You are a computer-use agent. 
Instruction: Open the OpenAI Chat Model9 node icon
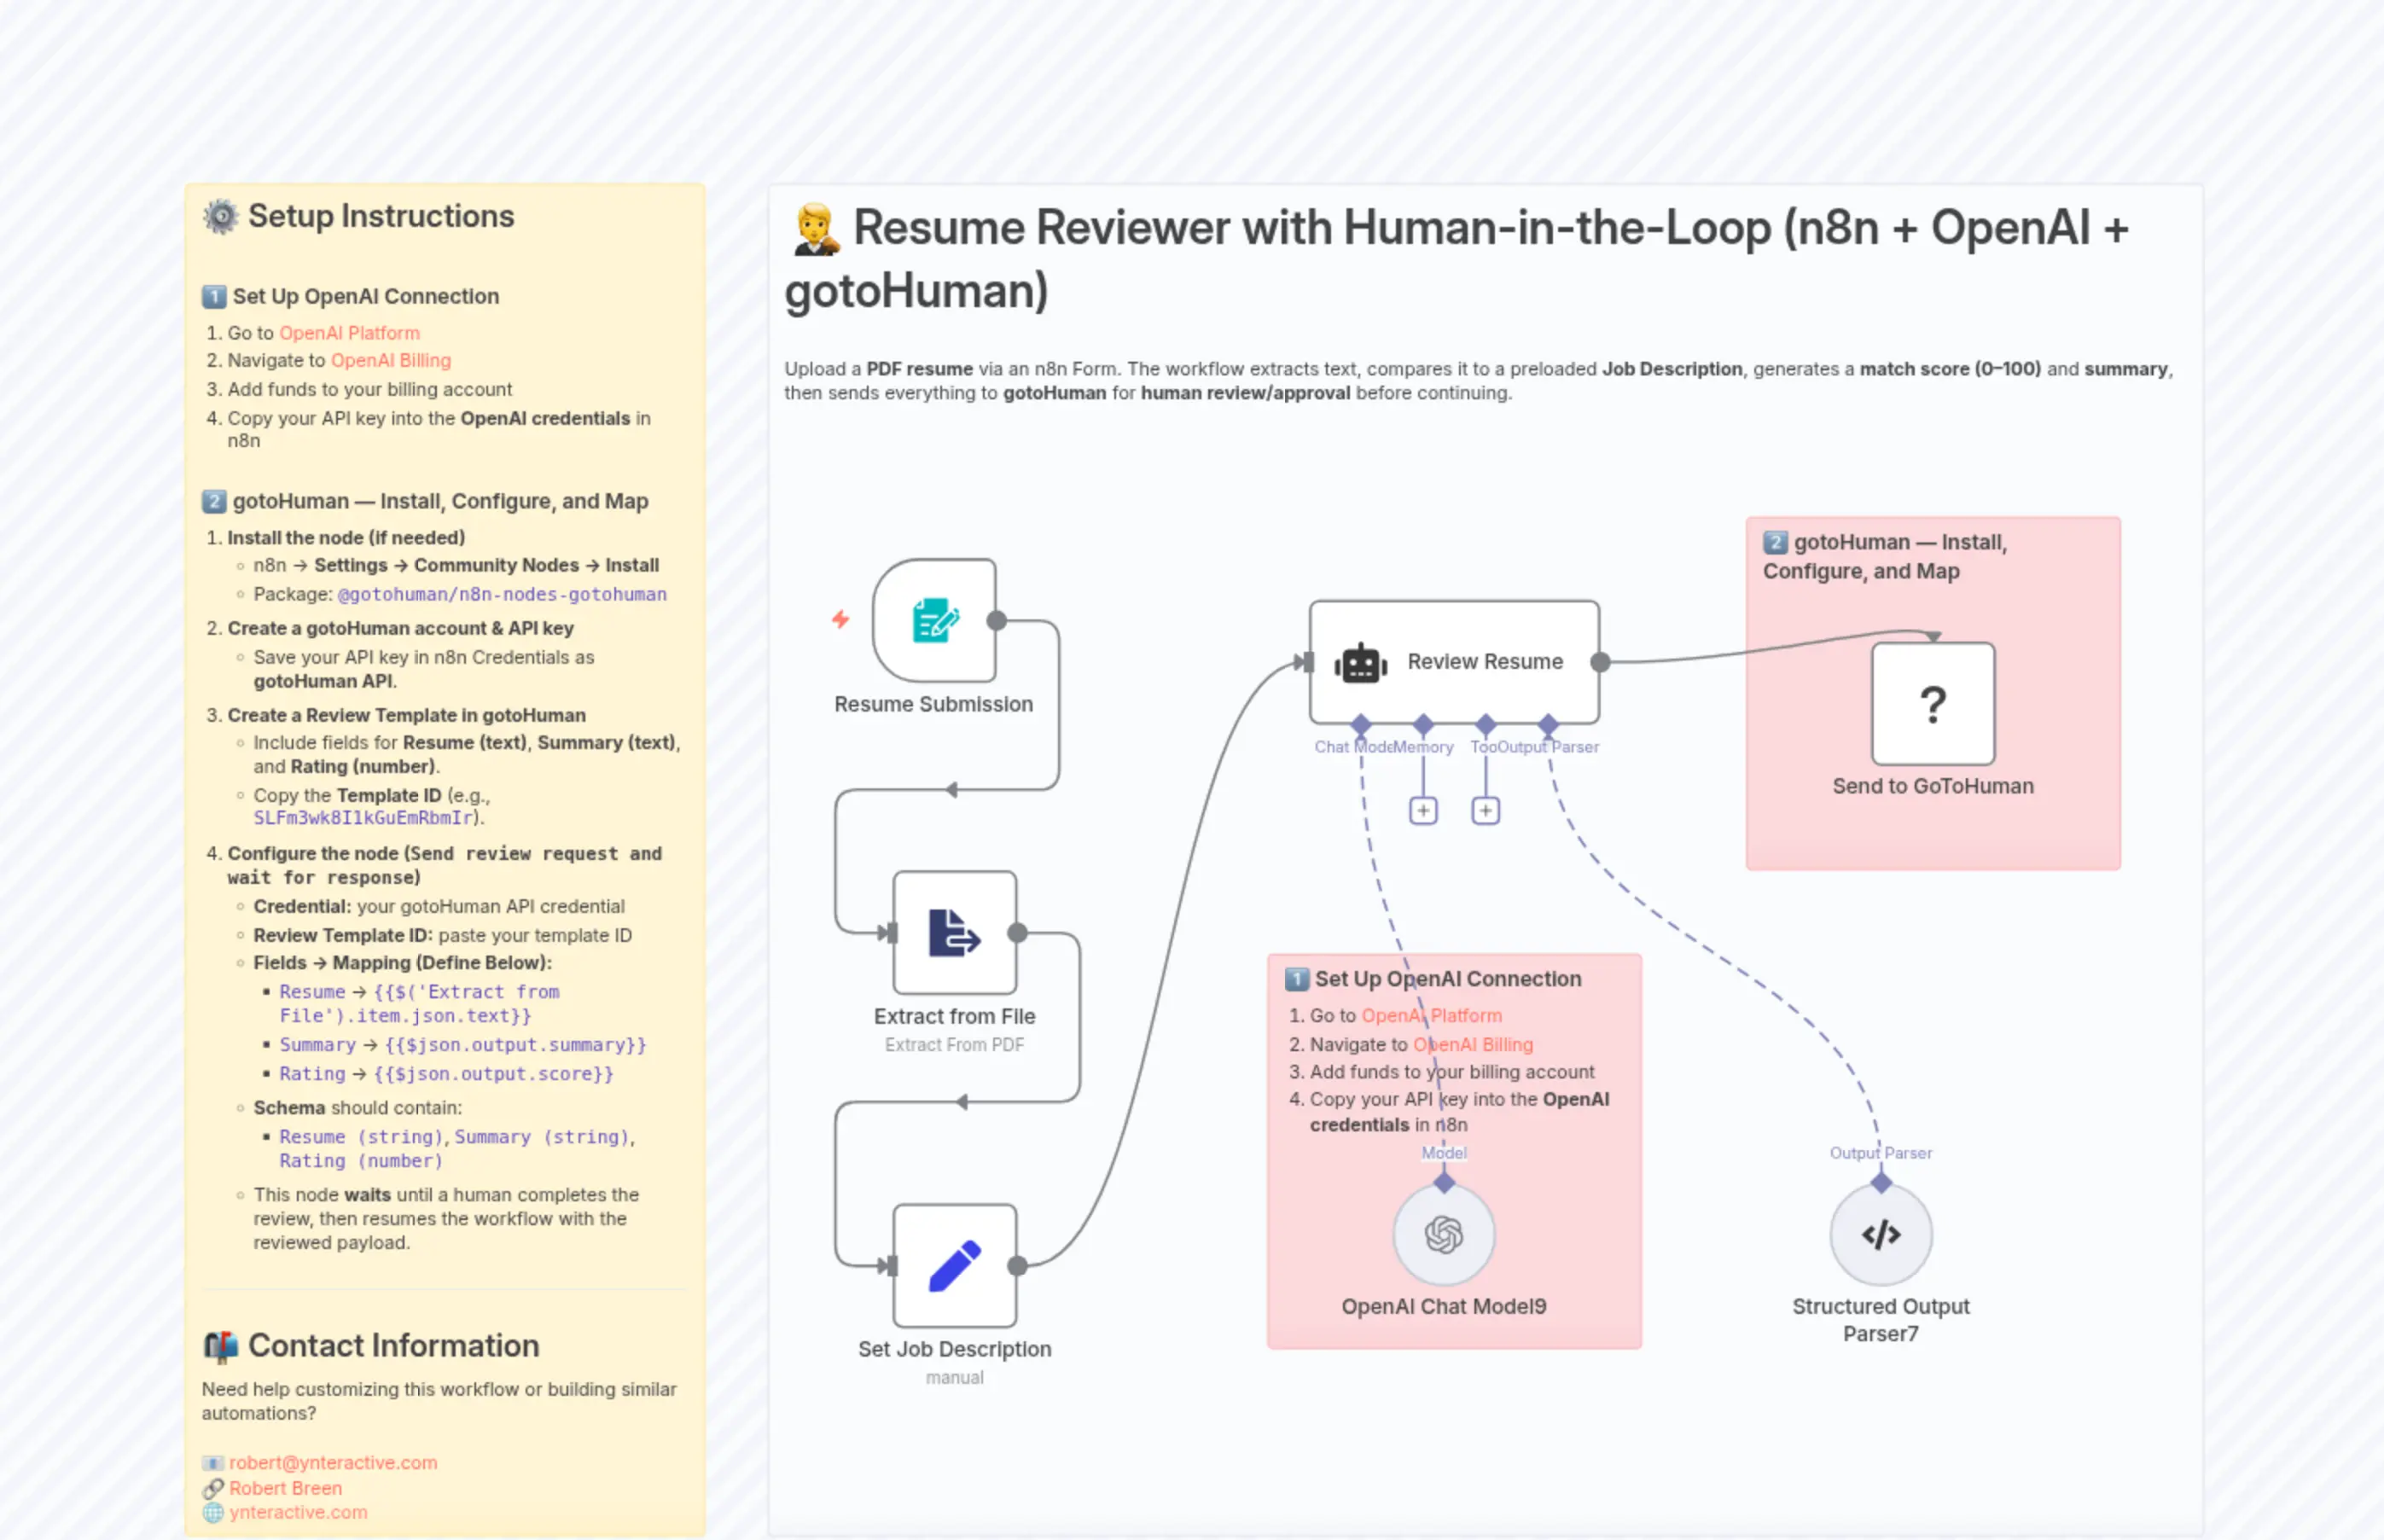(x=1443, y=1234)
